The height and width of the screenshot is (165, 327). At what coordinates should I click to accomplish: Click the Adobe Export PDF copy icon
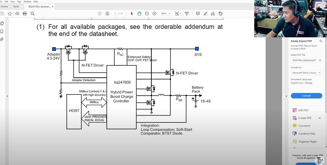click(321, 41)
